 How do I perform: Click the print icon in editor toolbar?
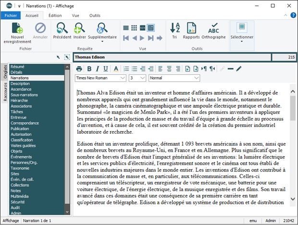pyautogui.click(x=79, y=68)
